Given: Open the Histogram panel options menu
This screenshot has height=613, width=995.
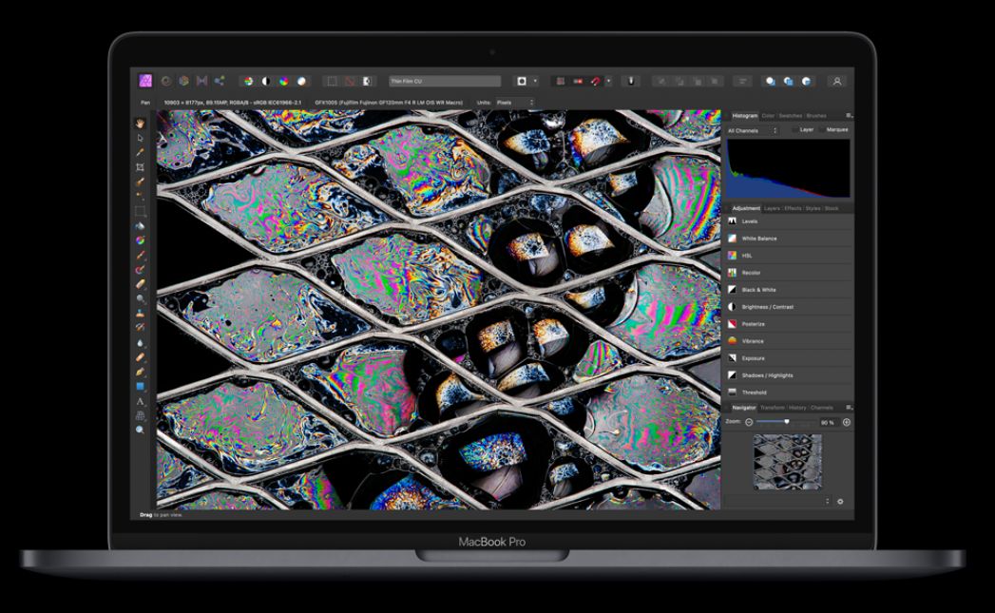Looking at the screenshot, I should click(x=849, y=116).
